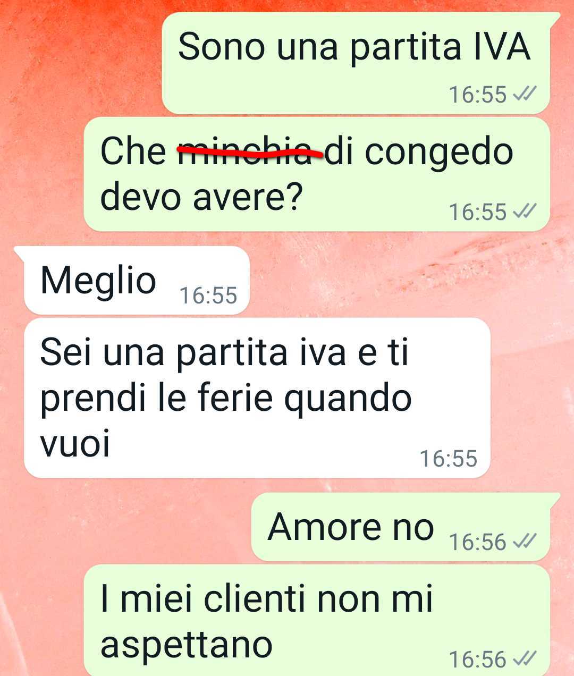The image size is (574, 676).
Task: Select the 'Che di congedo devo avere?' bubble
Action: (x=316, y=174)
